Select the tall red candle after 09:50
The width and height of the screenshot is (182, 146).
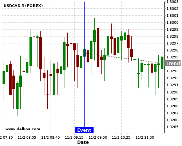[x=98, y=47]
